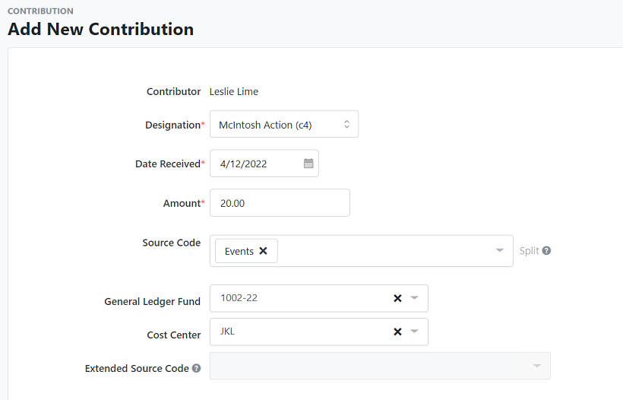Clear the JKL Cost Center selection
623x400 pixels.
pyautogui.click(x=397, y=332)
